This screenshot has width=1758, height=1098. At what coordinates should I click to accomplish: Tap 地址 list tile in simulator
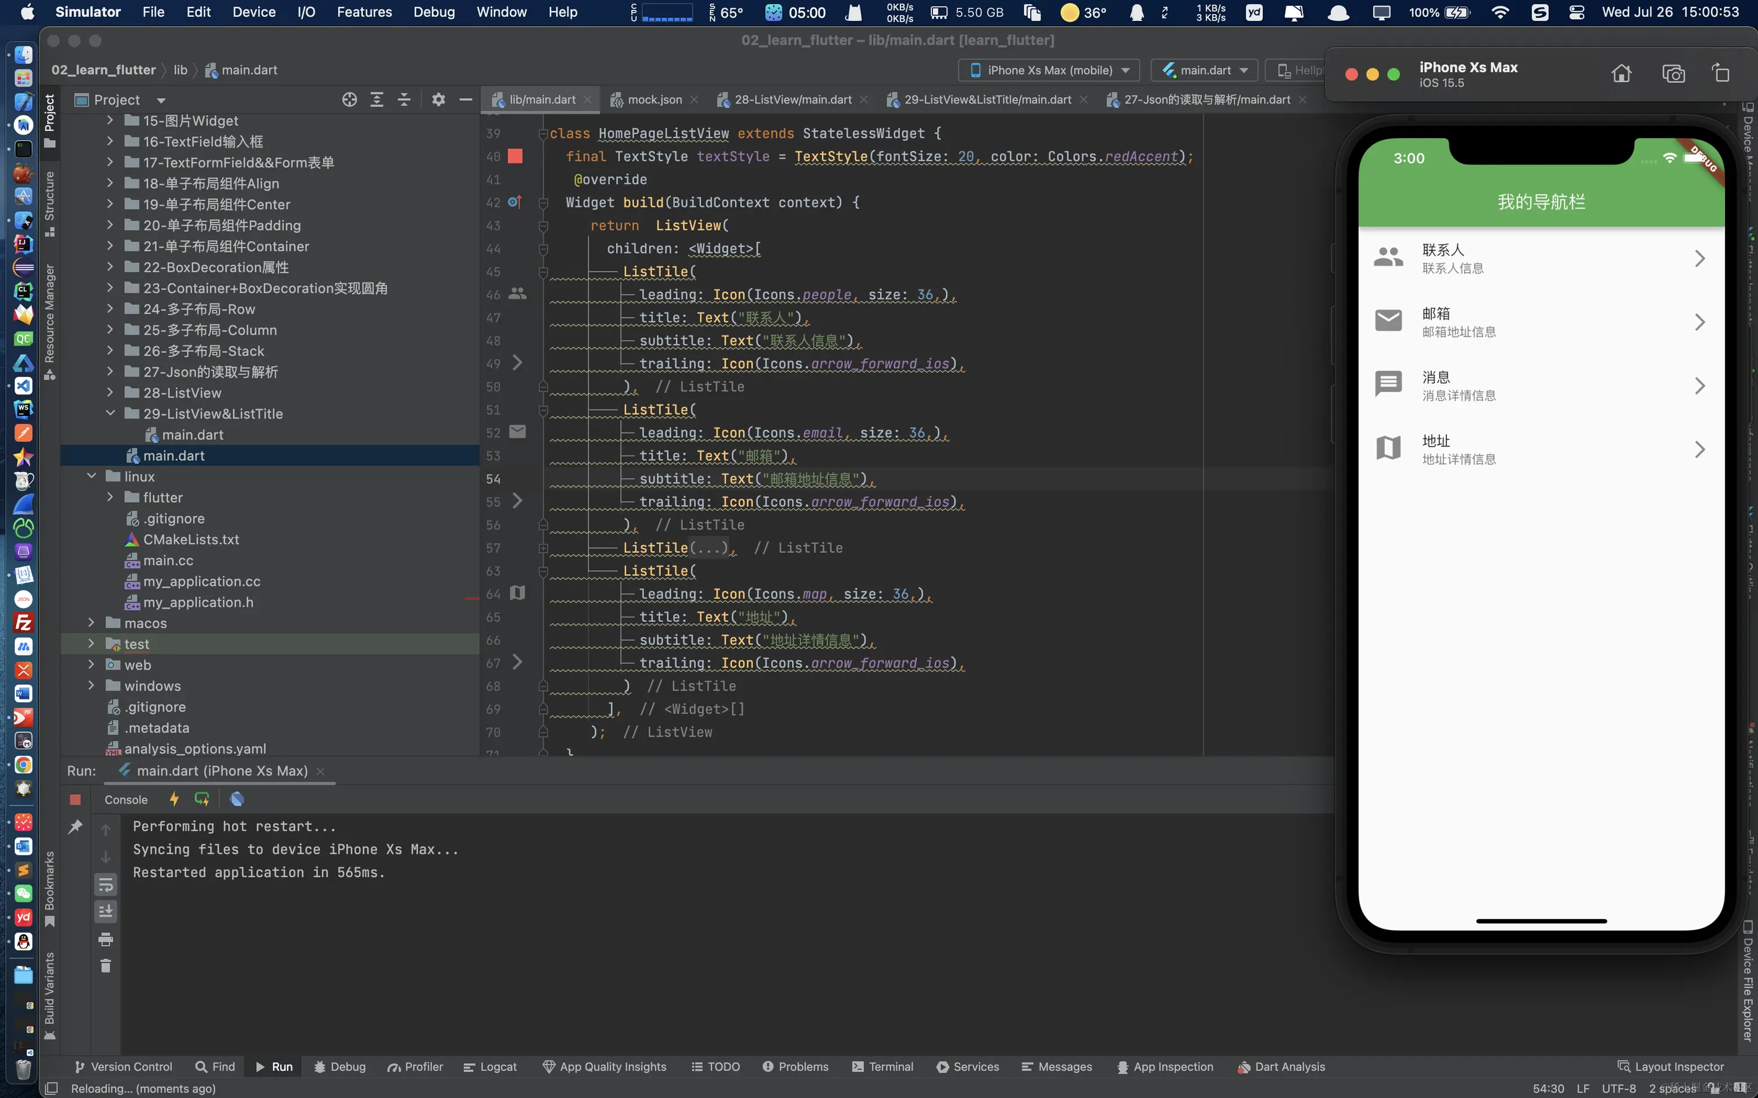(x=1541, y=449)
